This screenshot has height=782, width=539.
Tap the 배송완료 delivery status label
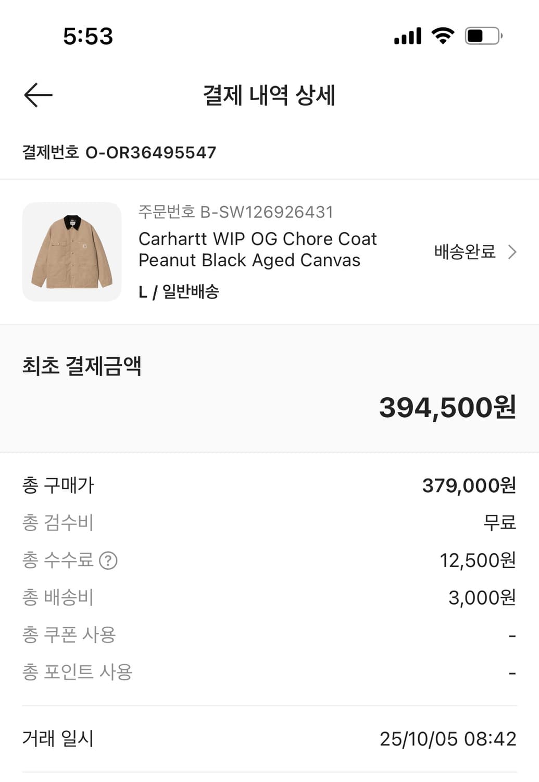(x=465, y=252)
